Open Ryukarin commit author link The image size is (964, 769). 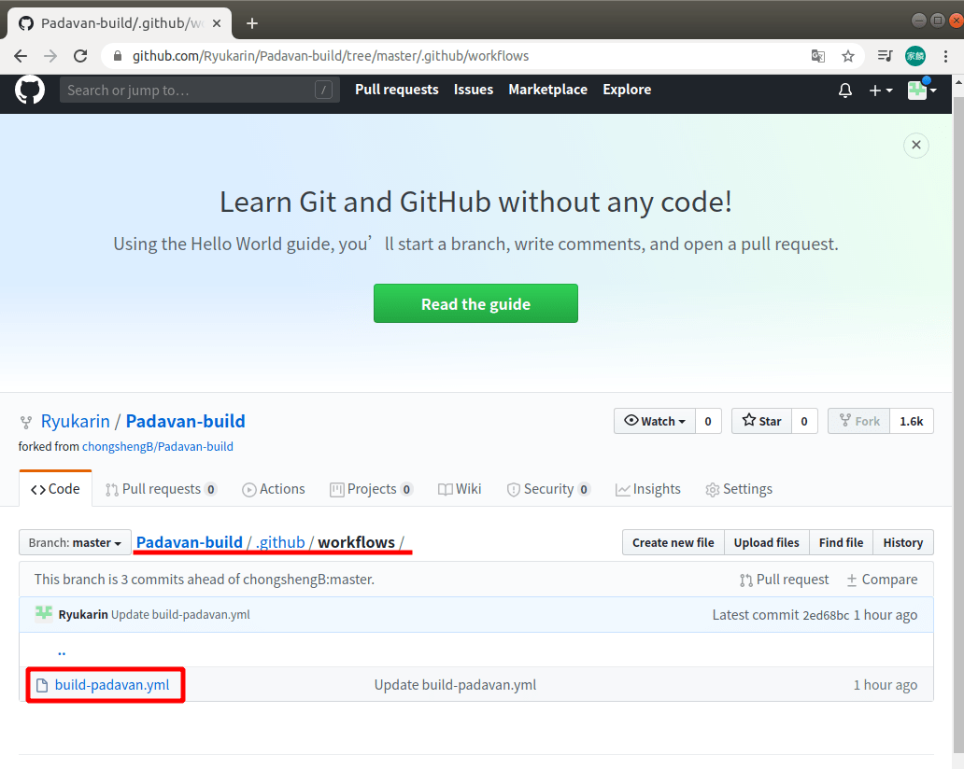(x=83, y=614)
